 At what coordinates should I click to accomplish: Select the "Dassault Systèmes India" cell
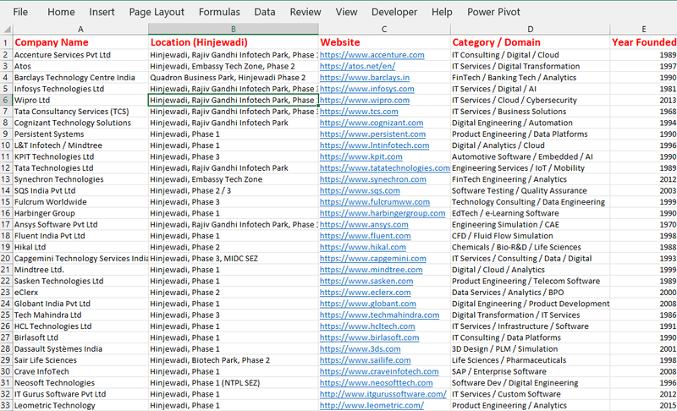coord(80,349)
